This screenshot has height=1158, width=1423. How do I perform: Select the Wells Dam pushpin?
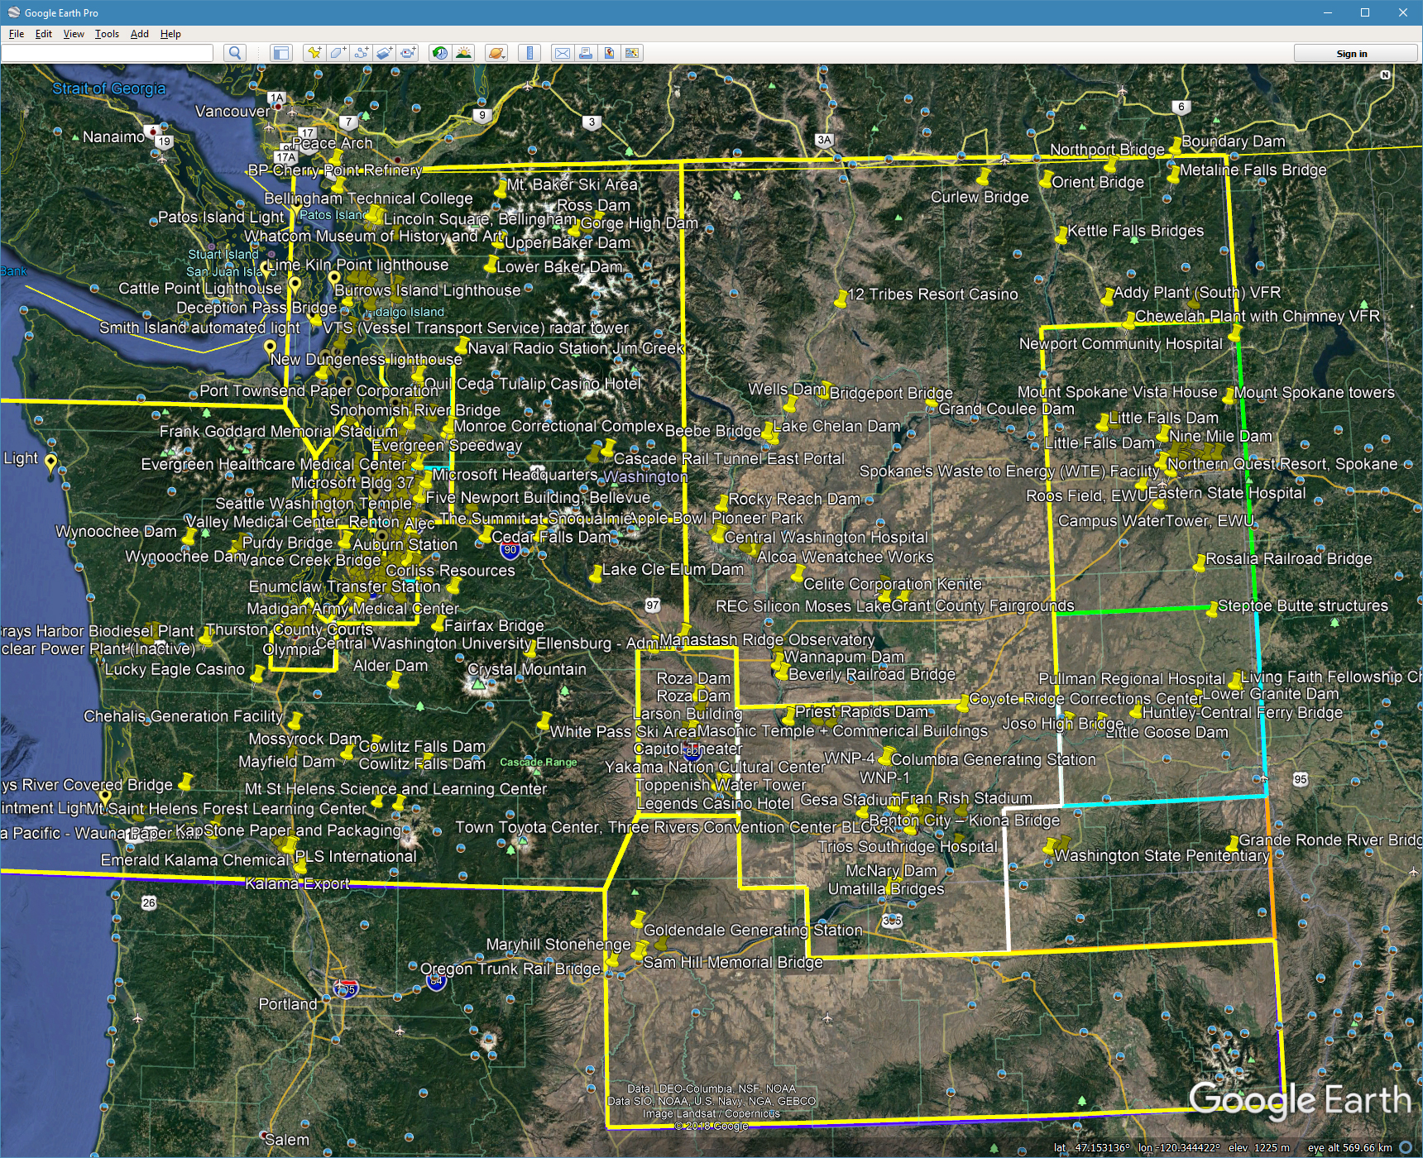point(790,405)
